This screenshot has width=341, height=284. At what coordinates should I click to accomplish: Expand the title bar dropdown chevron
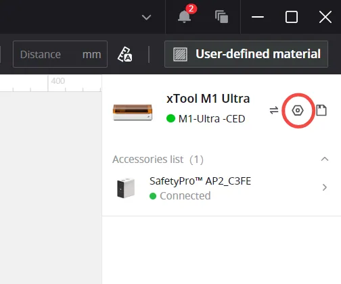pyautogui.click(x=146, y=17)
